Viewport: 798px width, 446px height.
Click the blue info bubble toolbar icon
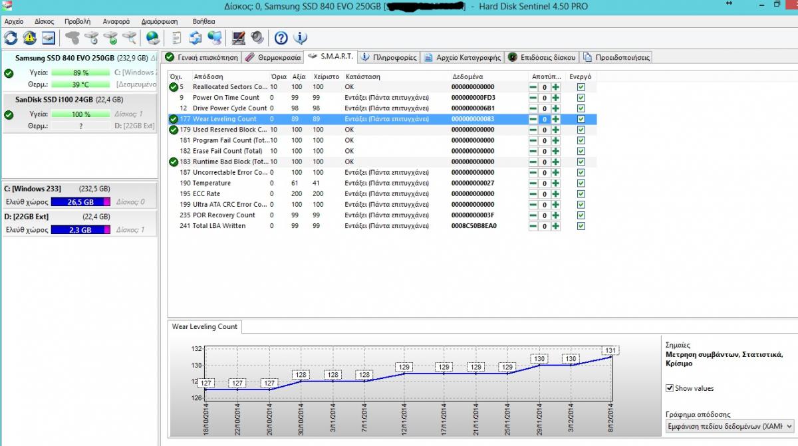pyautogui.click(x=300, y=38)
